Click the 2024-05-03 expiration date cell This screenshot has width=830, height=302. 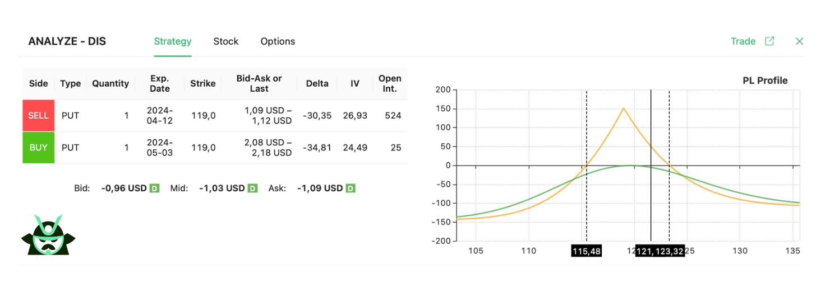pyautogui.click(x=159, y=148)
